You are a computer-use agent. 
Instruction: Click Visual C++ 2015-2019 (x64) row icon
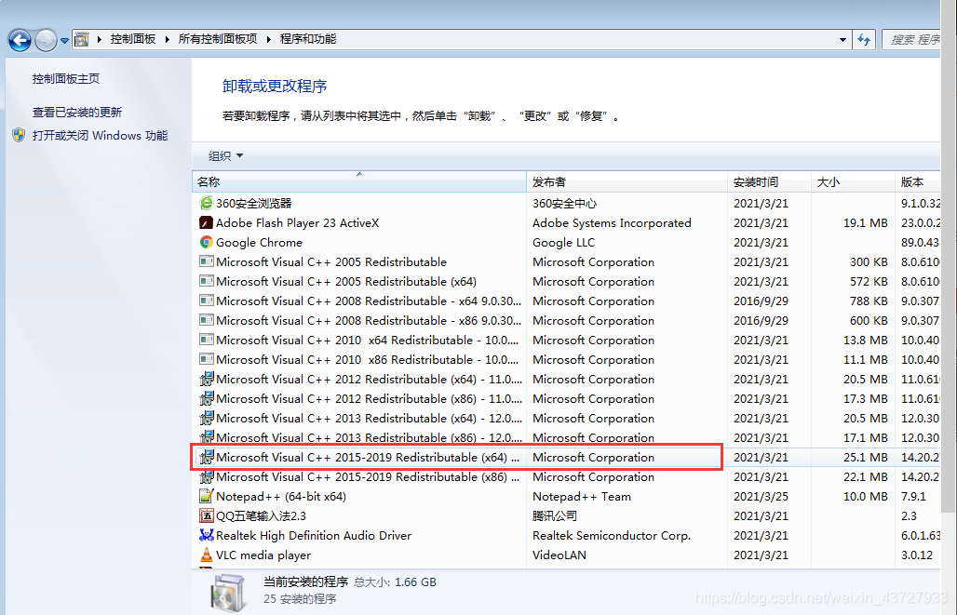207,457
